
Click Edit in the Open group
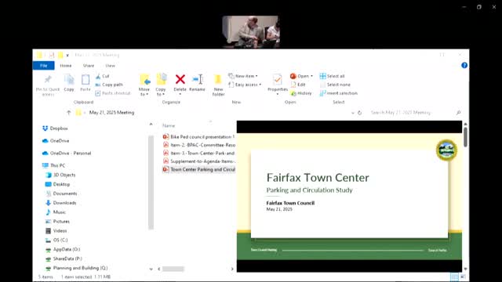pos(298,85)
